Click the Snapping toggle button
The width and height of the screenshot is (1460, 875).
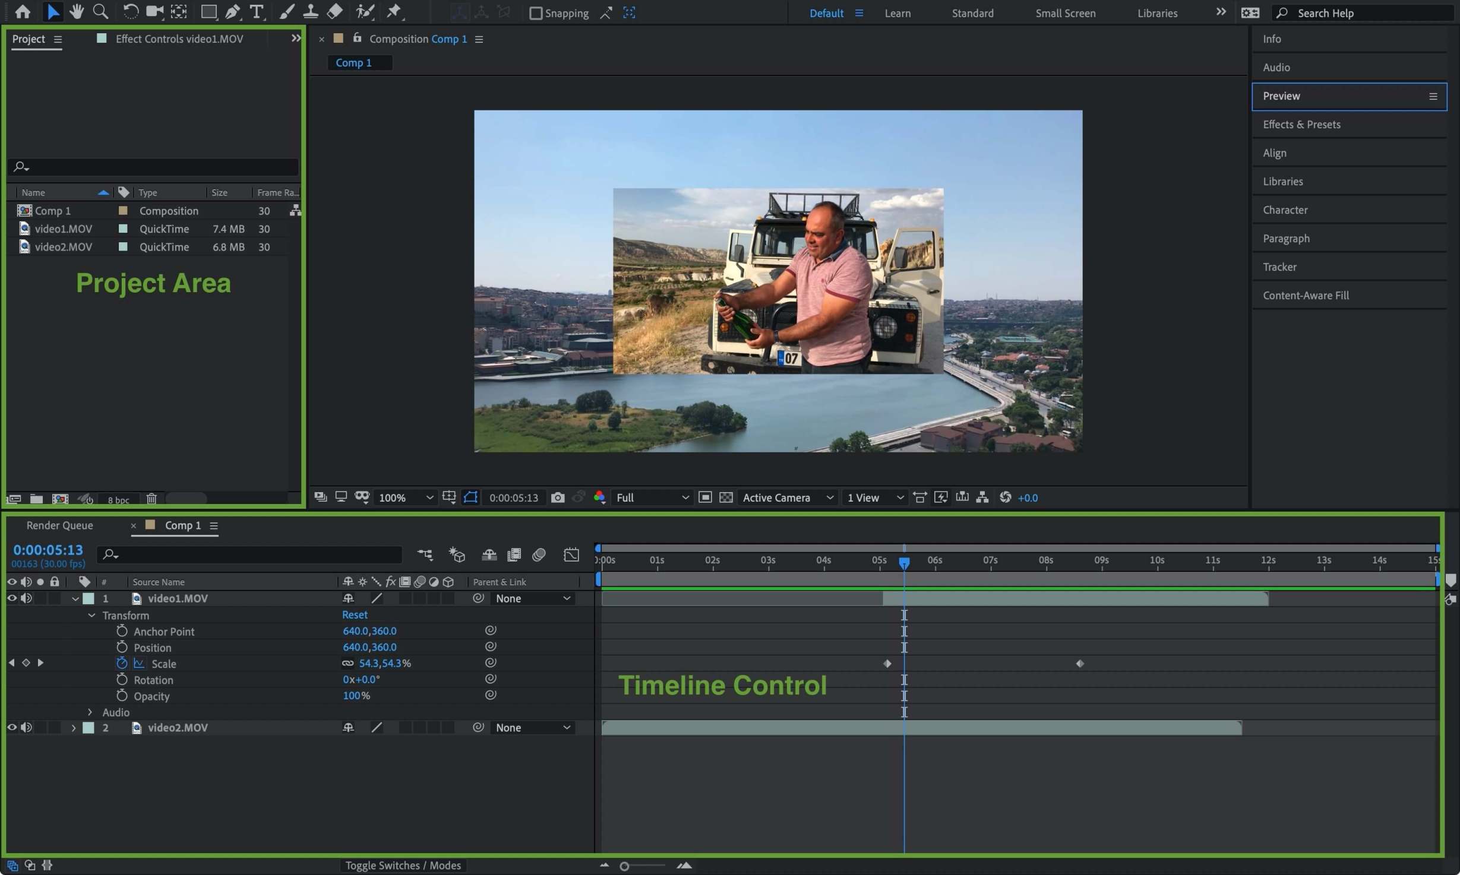click(x=533, y=12)
